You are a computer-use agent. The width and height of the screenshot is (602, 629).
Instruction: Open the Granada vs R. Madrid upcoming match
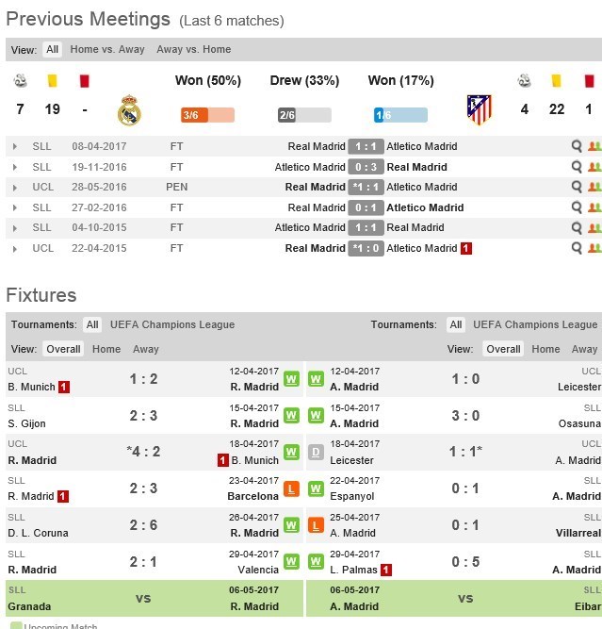point(143,598)
